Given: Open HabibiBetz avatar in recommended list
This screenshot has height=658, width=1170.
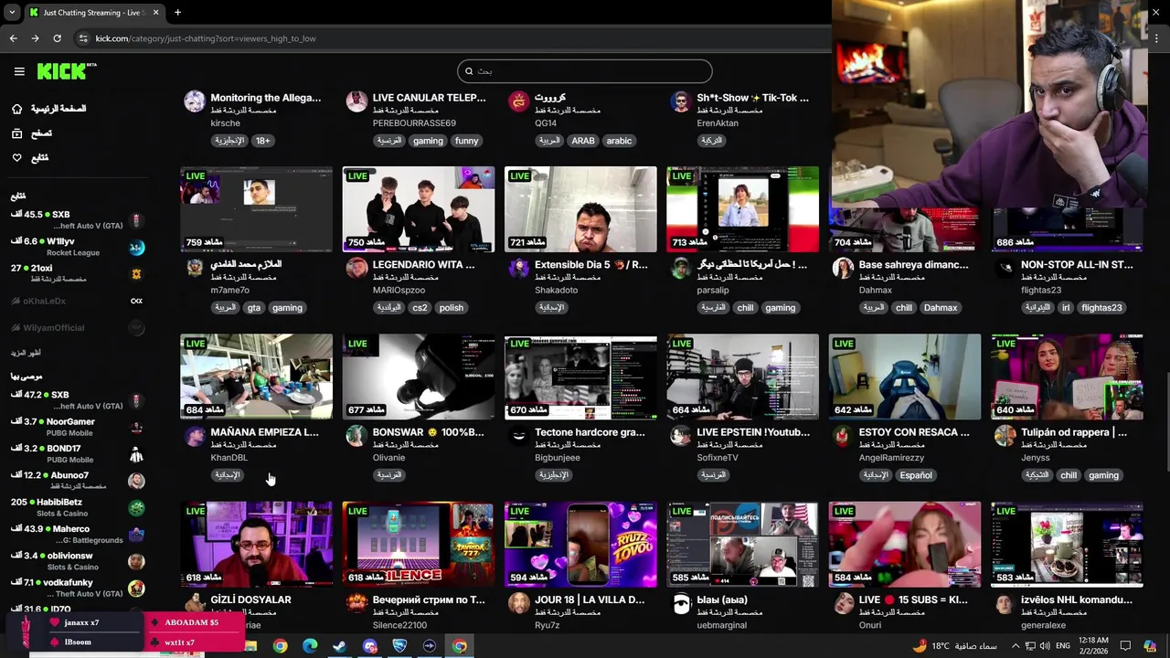Looking at the screenshot, I should pos(136,507).
